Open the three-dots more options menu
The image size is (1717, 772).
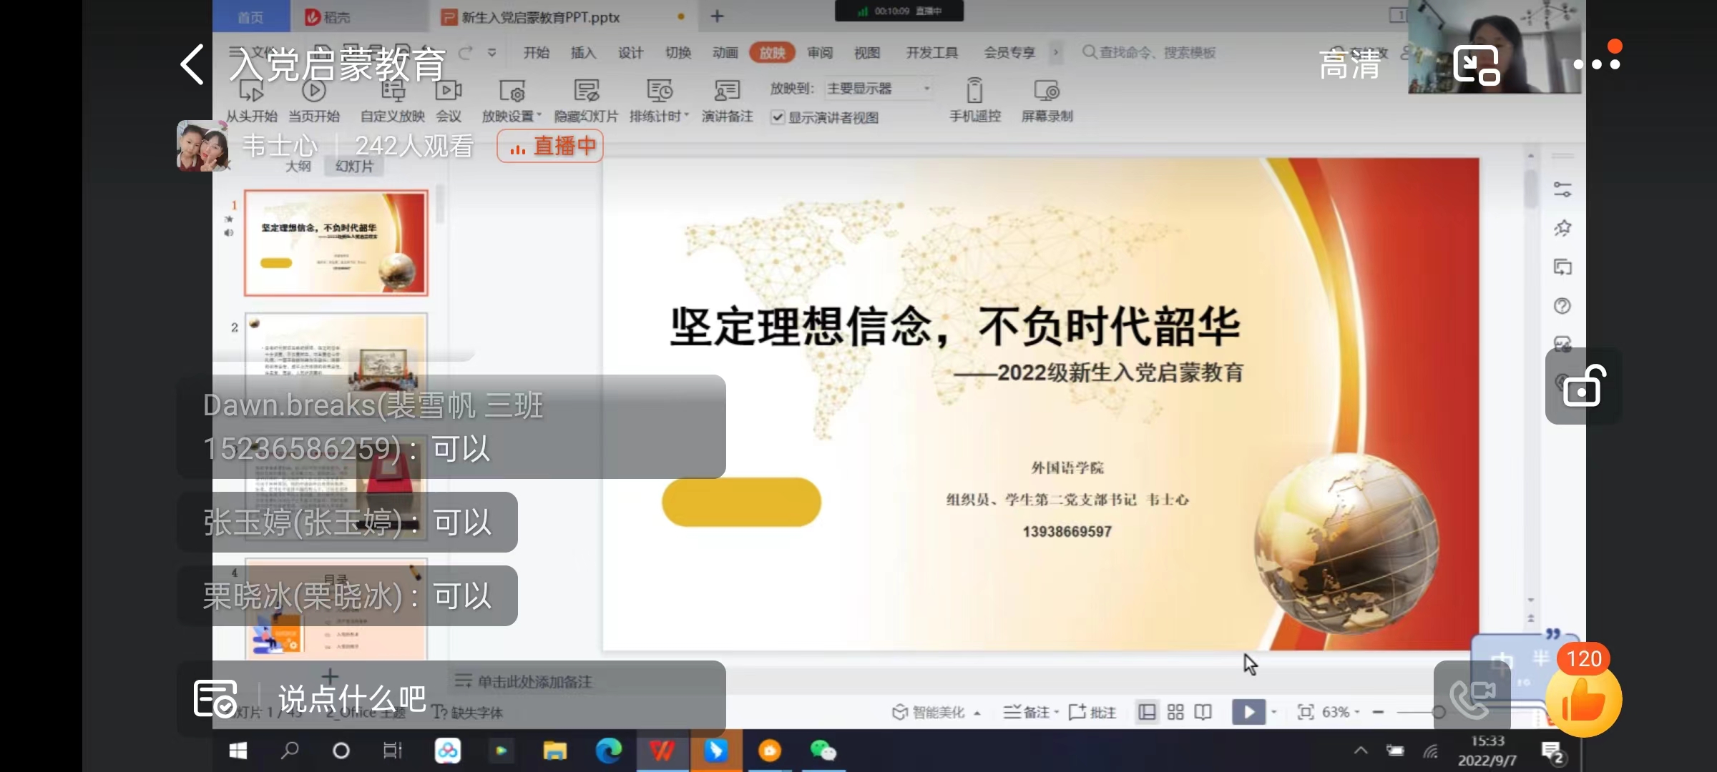(1597, 64)
